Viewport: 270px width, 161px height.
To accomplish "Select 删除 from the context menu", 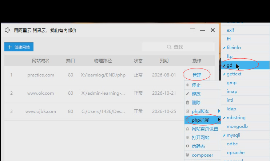I will (x=203, y=103).
